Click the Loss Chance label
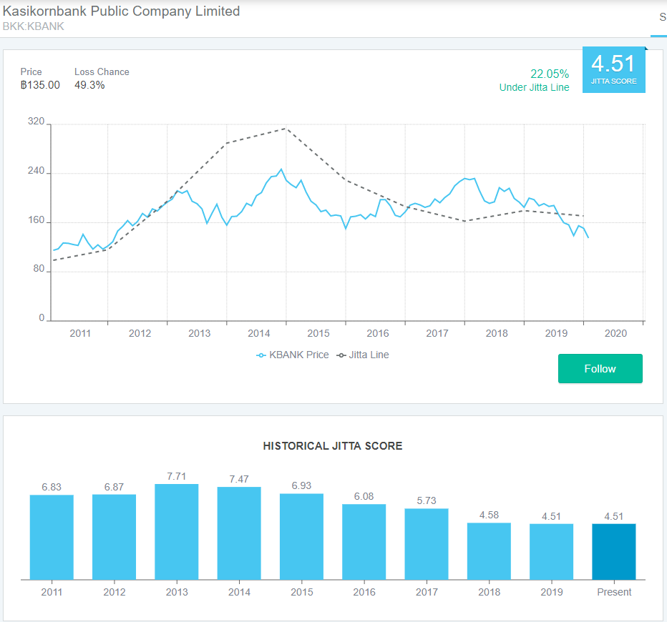Screen dimensions: 667x622 coord(102,71)
